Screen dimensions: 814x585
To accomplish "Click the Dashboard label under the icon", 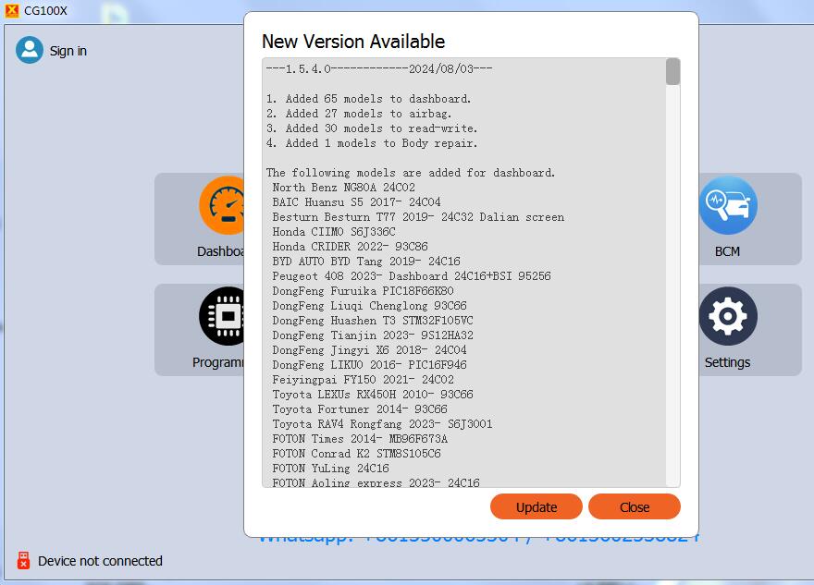I will coord(222,251).
